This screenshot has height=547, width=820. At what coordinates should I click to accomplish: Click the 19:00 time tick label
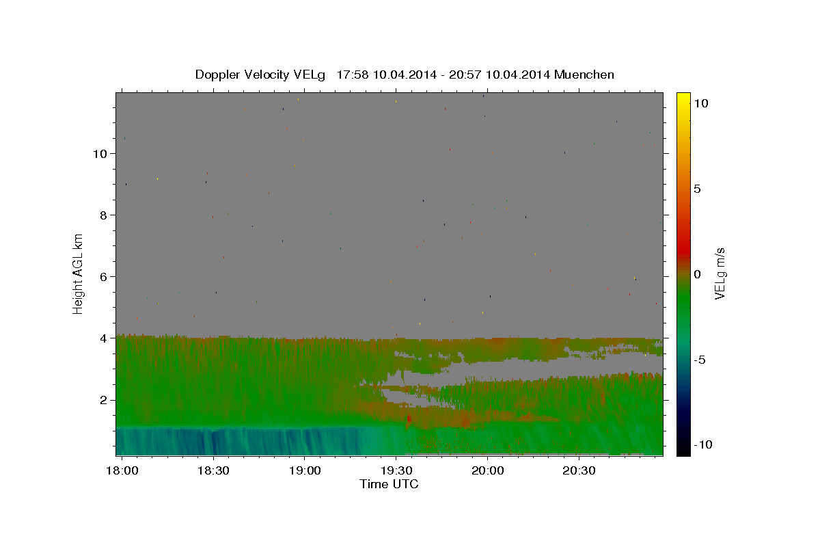tap(305, 471)
